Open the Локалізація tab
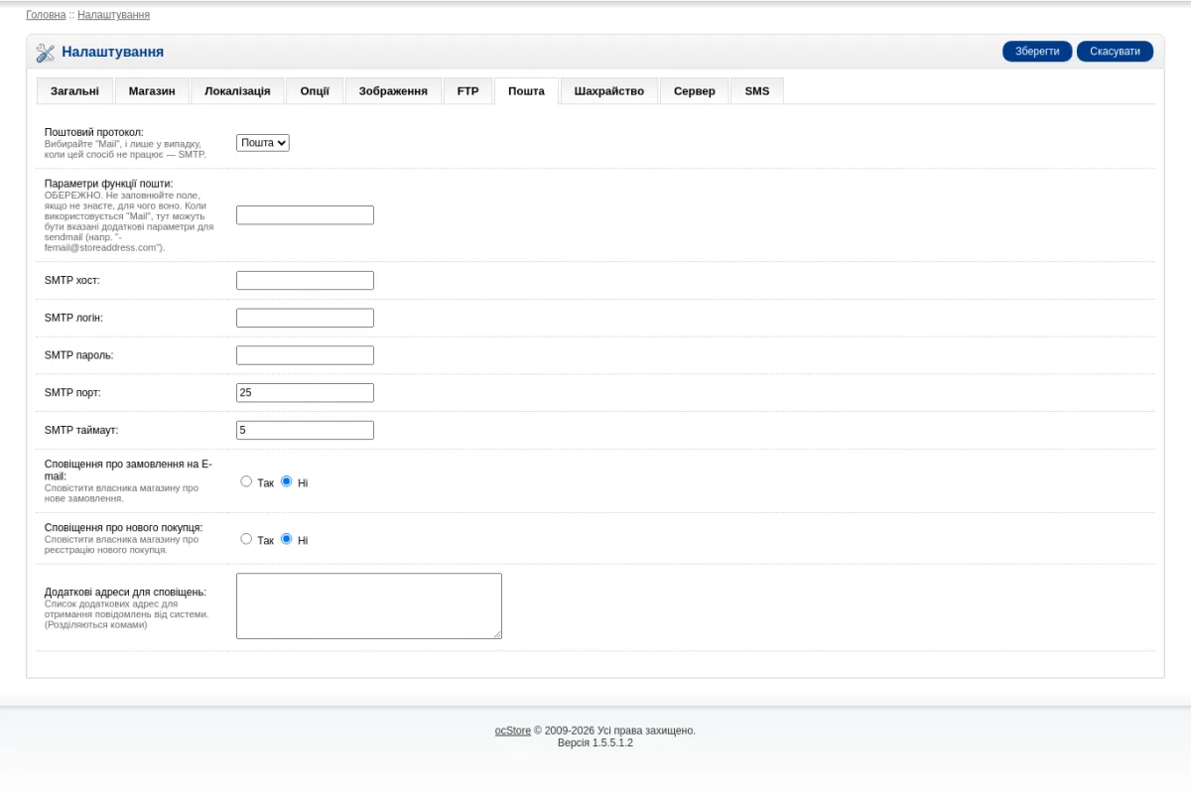Image resolution: width=1191 pixels, height=803 pixels. [237, 91]
